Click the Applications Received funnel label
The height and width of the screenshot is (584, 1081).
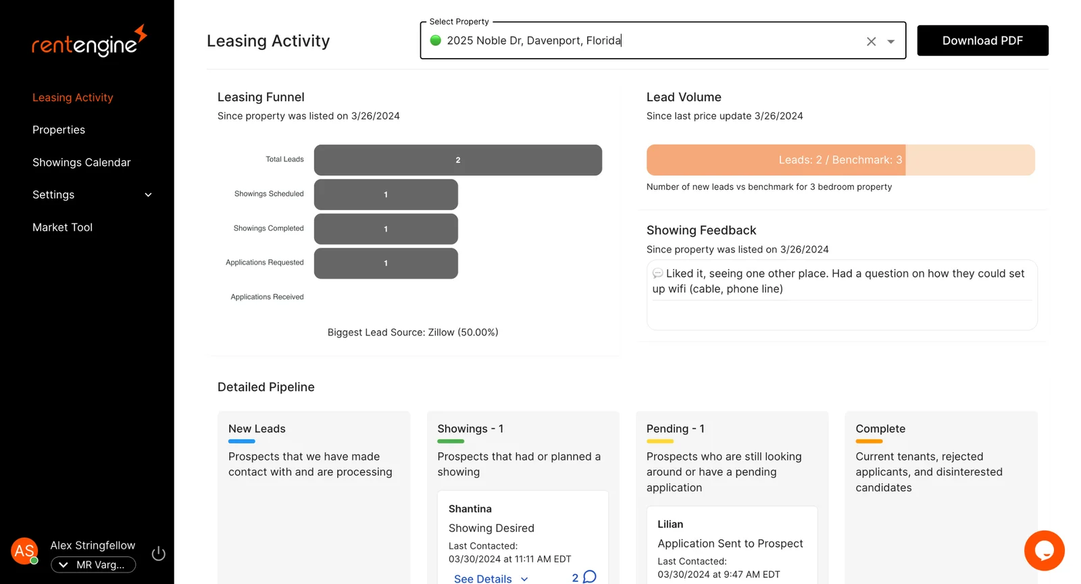tap(267, 297)
